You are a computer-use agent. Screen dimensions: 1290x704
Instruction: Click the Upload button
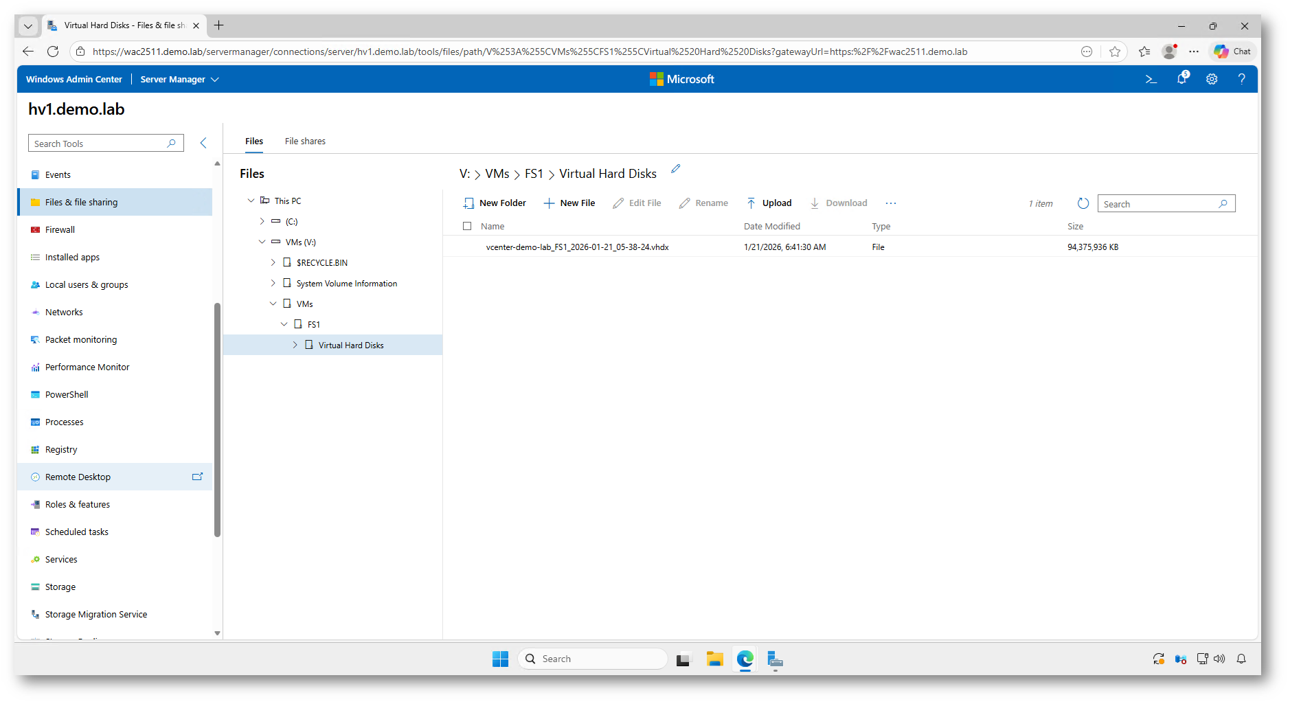tap(769, 203)
